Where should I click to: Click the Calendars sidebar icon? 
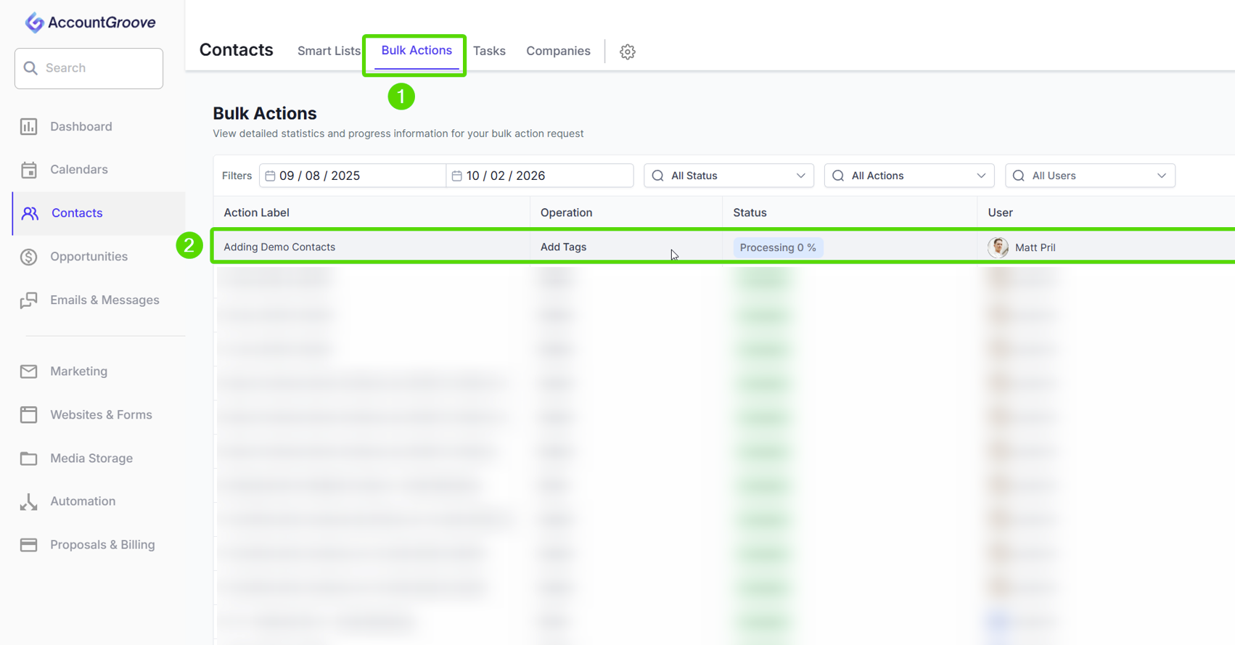coord(28,170)
